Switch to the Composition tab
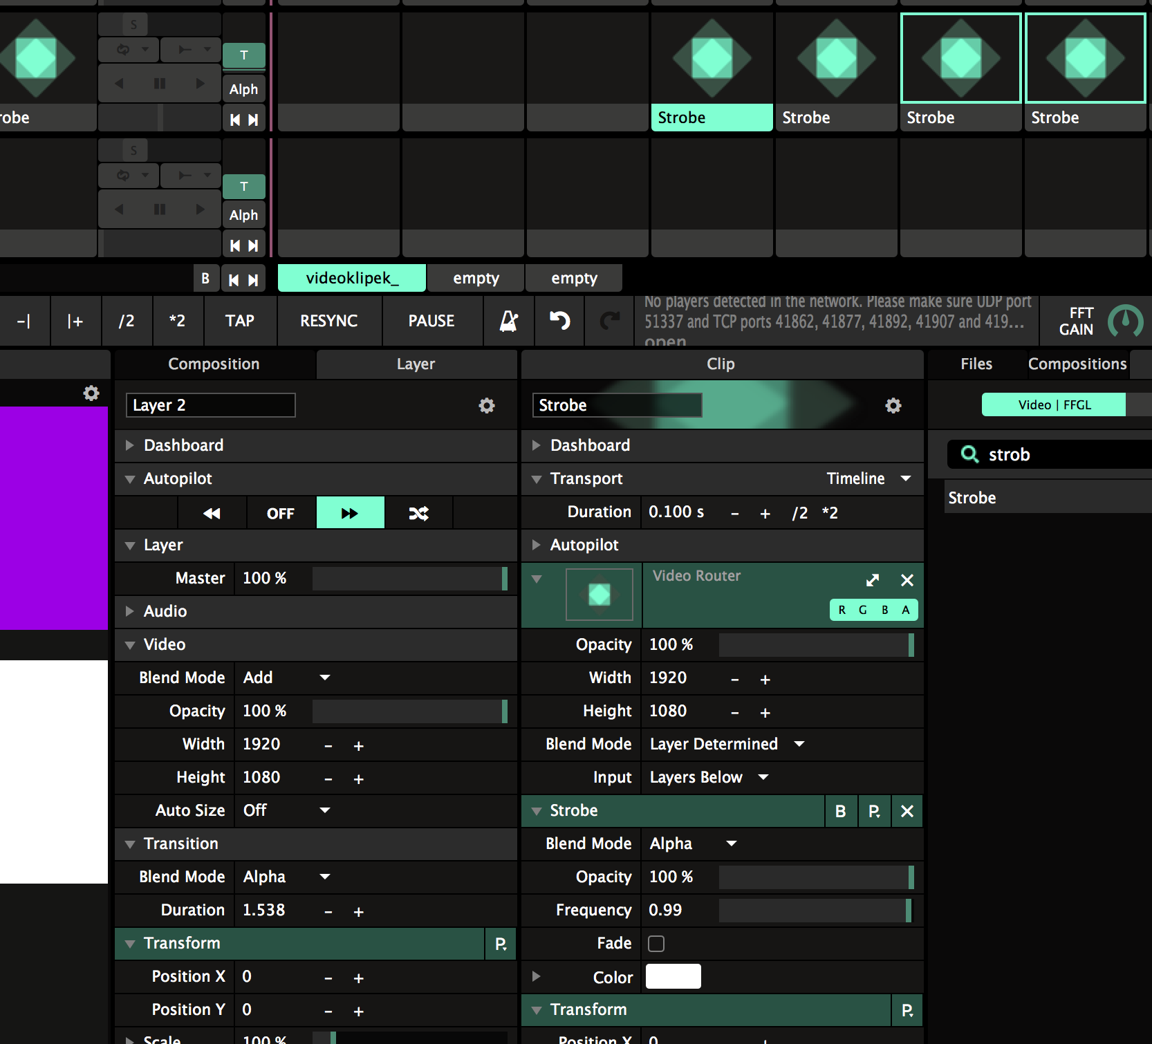1152x1044 pixels. pos(214,364)
